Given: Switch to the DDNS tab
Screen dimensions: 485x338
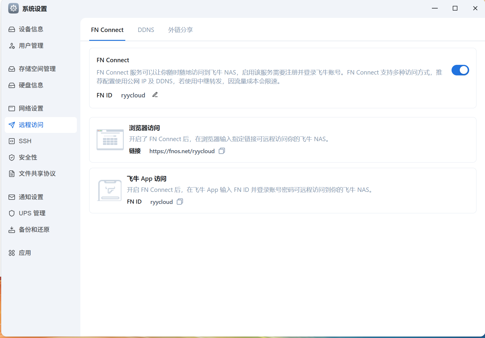Looking at the screenshot, I should tap(146, 30).
